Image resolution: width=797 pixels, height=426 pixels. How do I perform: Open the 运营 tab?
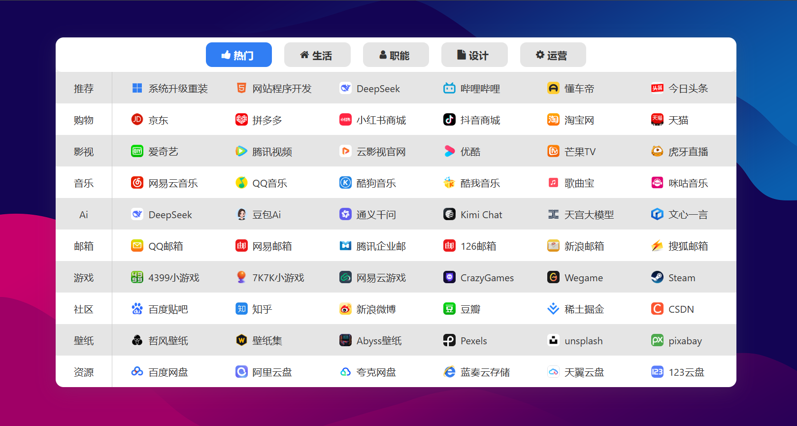[x=552, y=55]
